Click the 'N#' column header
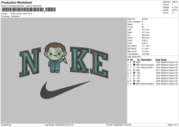The width and height of the screenshot is (179, 127). click(x=131, y=60)
